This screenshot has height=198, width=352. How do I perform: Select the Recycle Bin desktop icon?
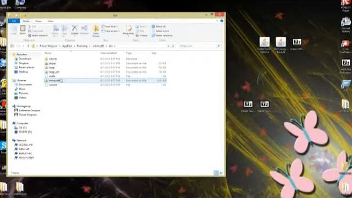pos(4,4)
